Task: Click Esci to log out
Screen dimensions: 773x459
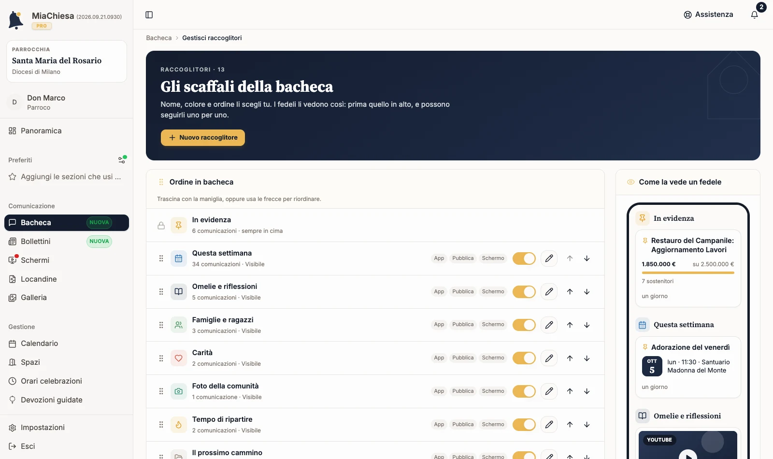Action: pyautogui.click(x=67, y=446)
